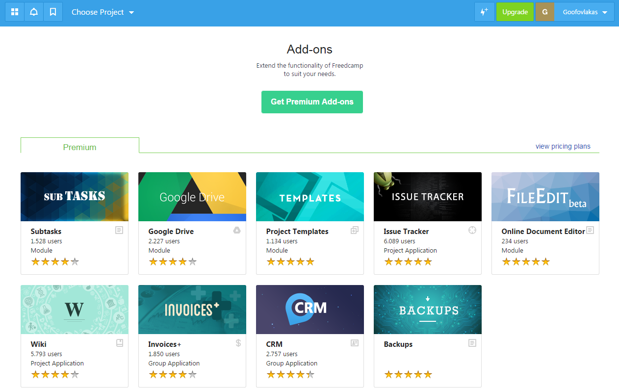Open the Project Templates title
Screen dimensions: 619x390
[297, 232]
